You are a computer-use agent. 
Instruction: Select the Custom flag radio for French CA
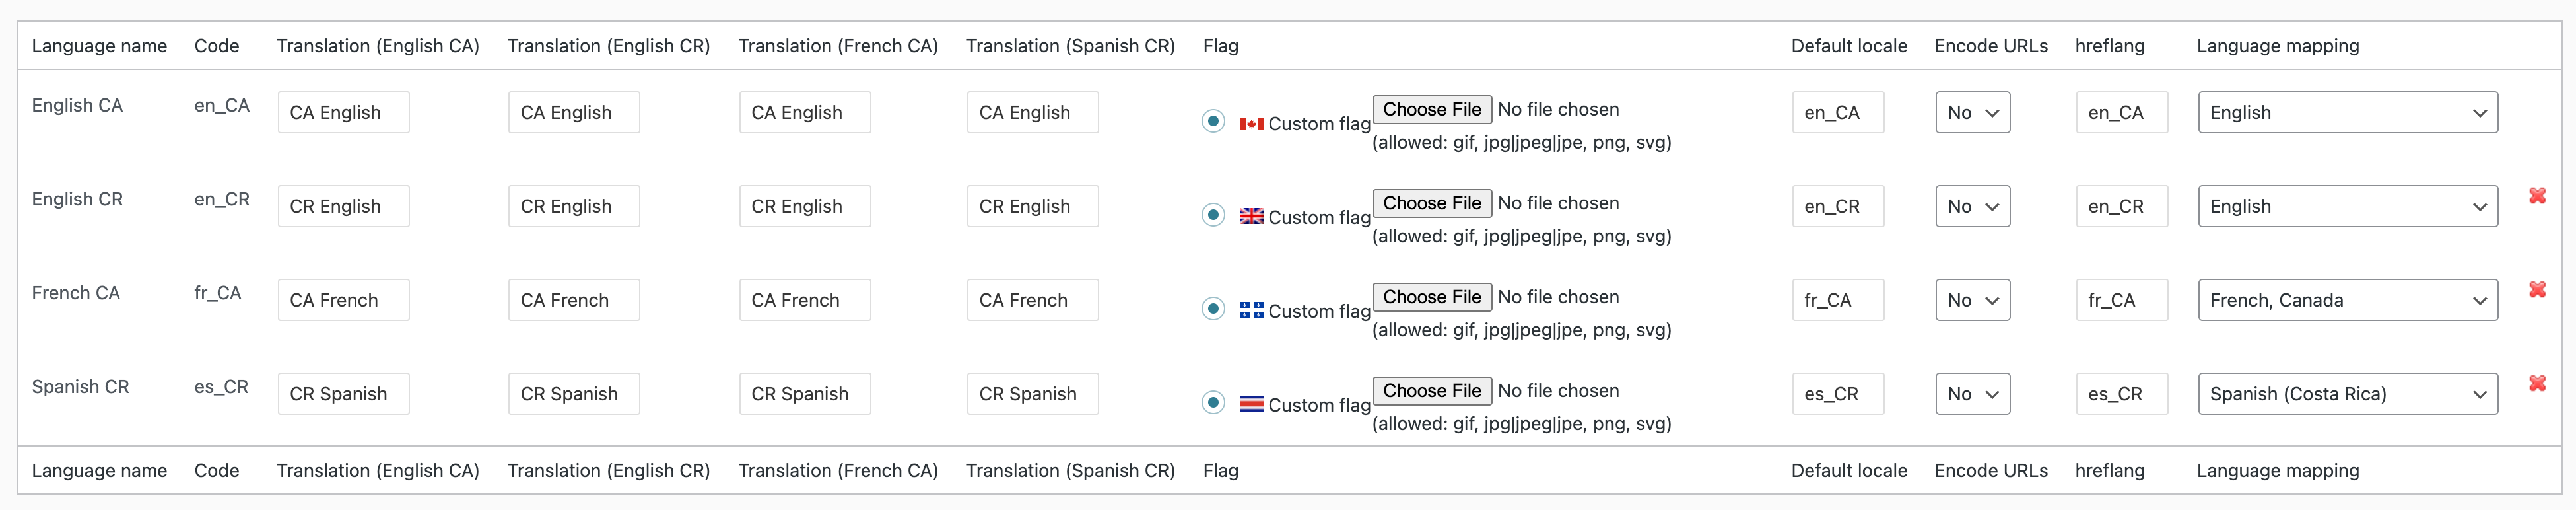[x=1213, y=308]
